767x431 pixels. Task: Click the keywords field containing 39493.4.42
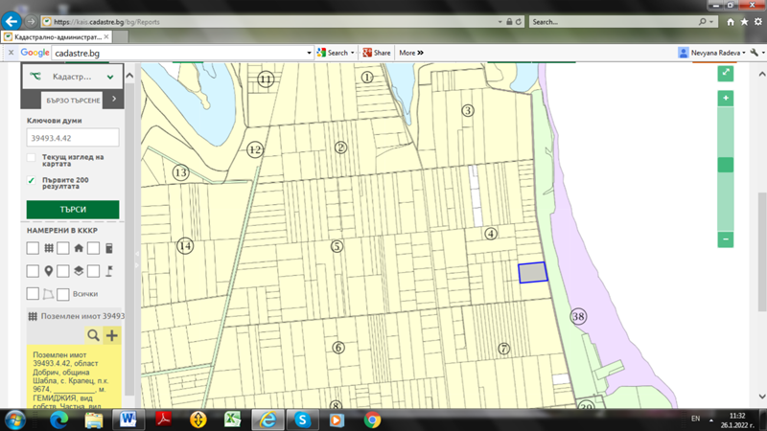[73, 137]
